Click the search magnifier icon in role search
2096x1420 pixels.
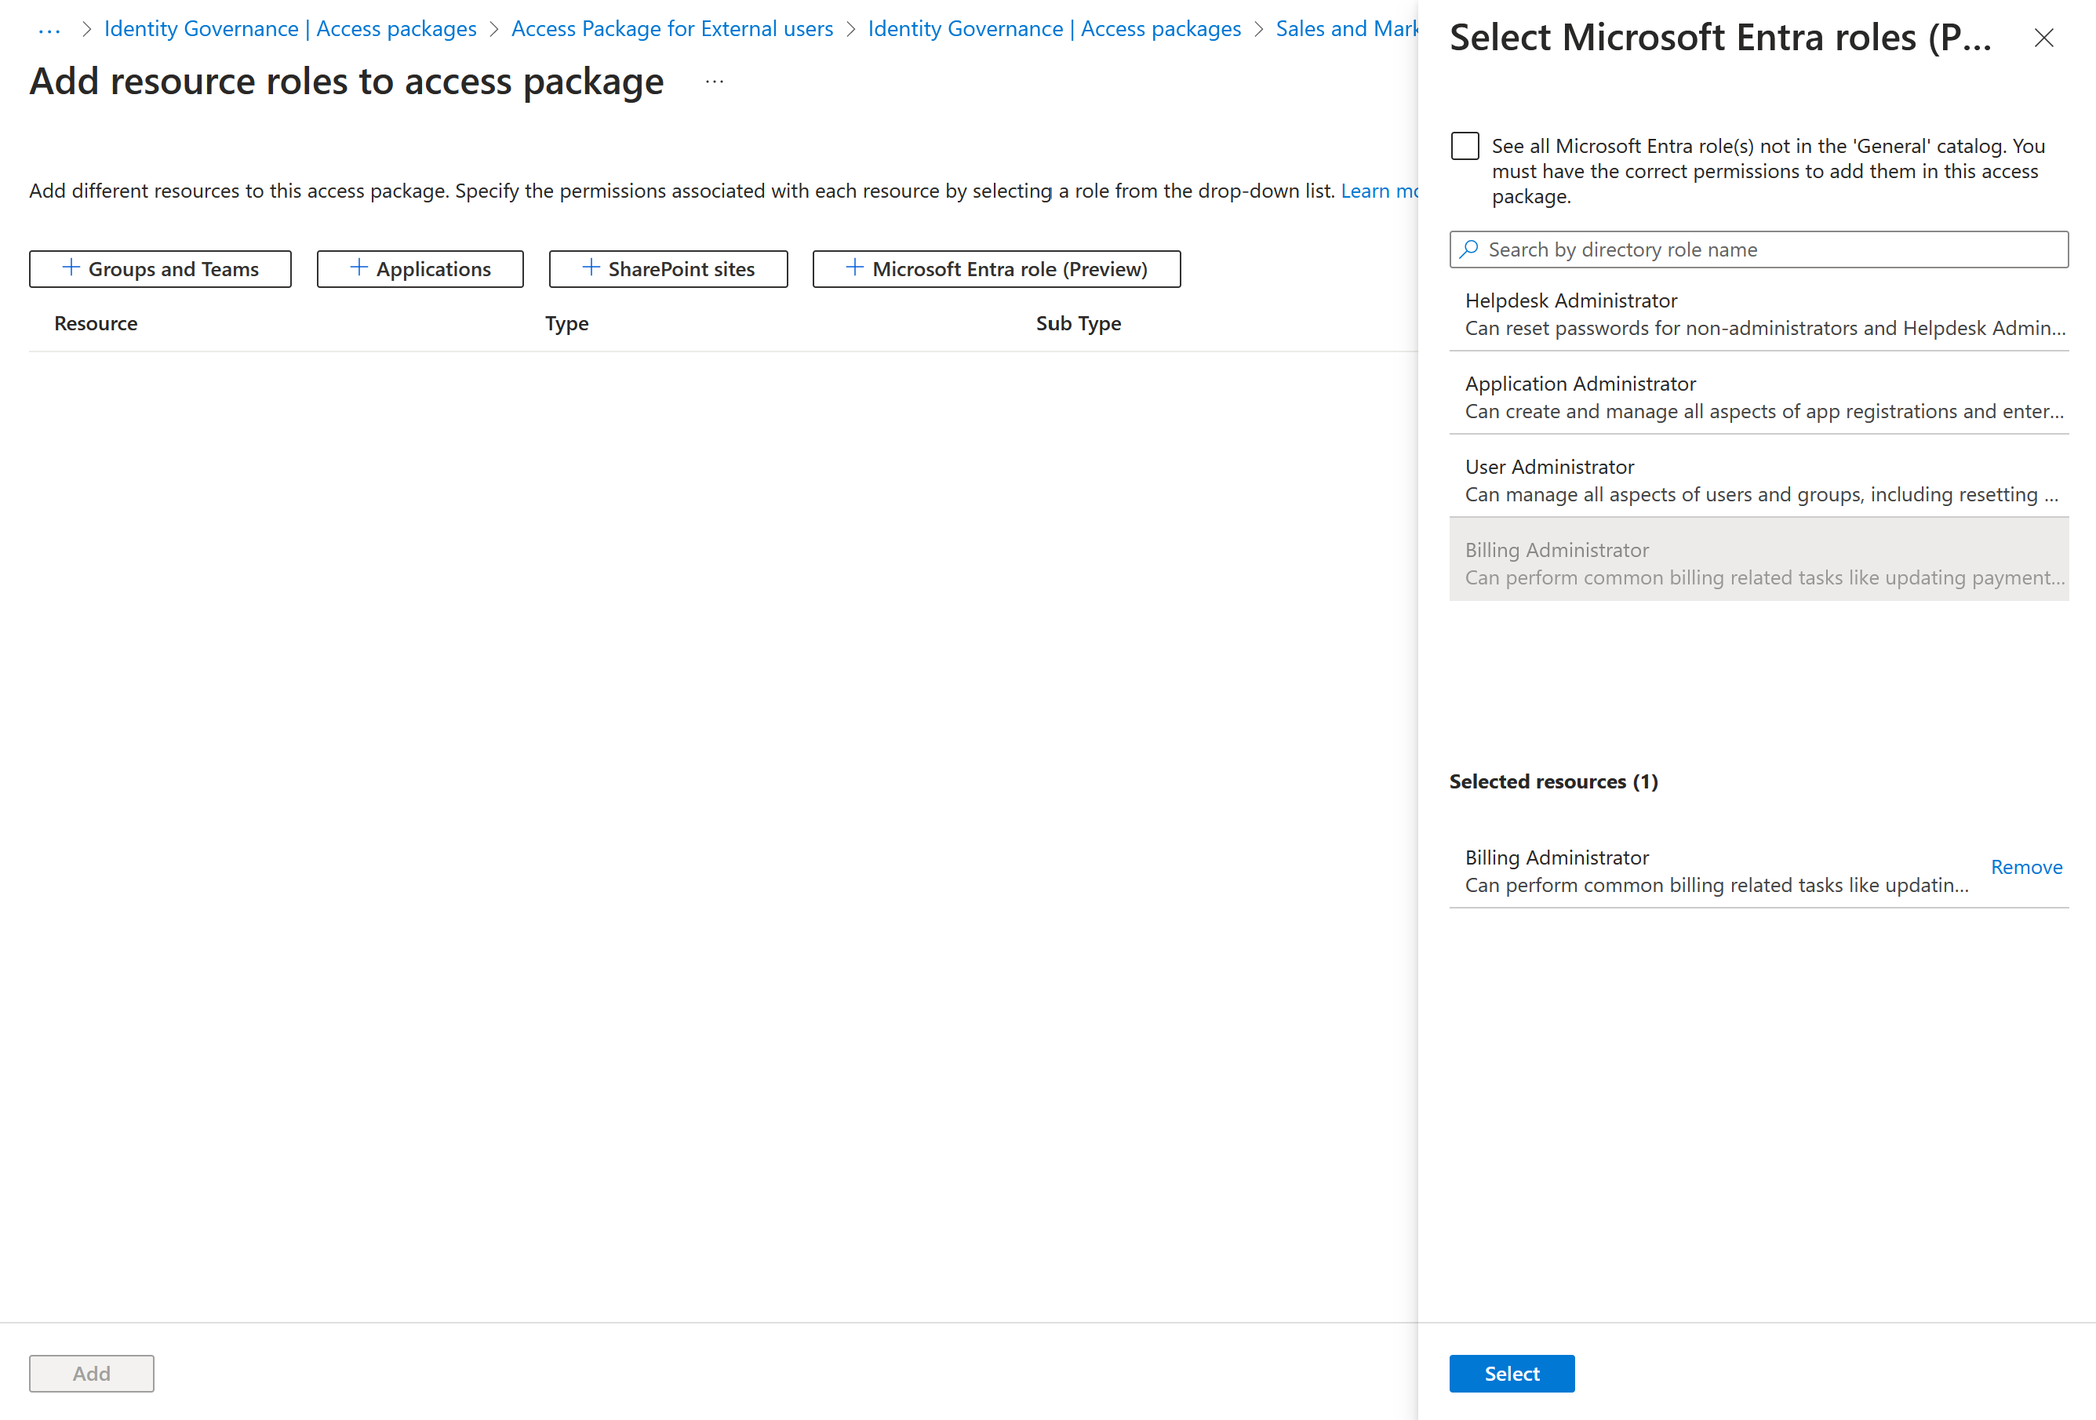[x=1470, y=249]
